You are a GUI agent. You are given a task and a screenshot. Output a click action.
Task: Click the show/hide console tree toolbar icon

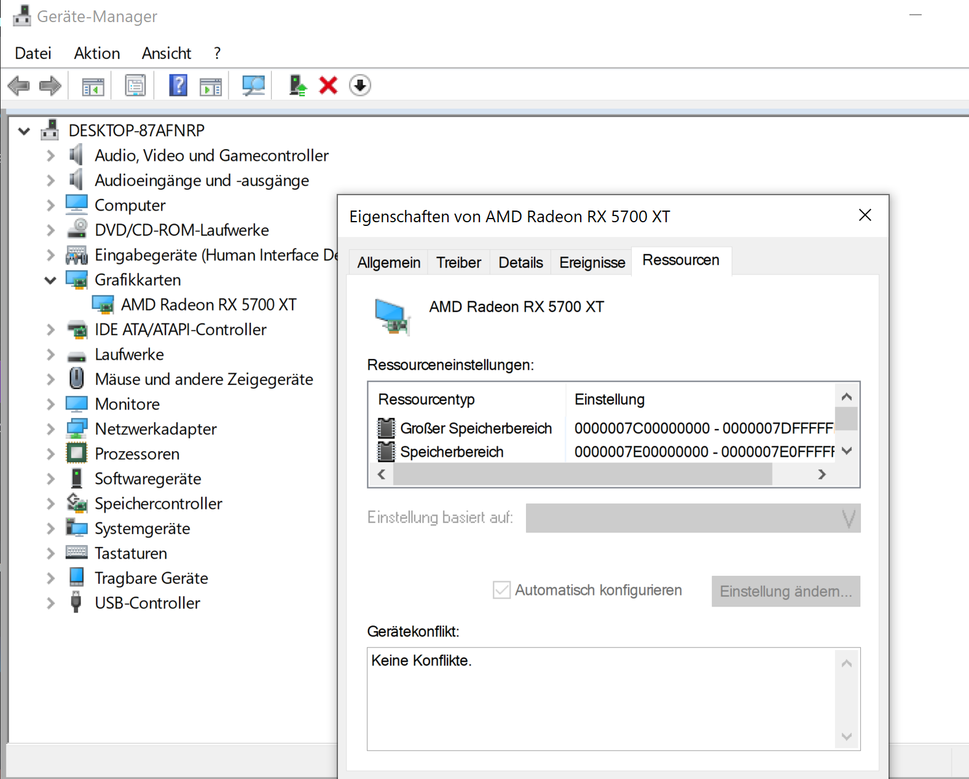click(x=93, y=86)
